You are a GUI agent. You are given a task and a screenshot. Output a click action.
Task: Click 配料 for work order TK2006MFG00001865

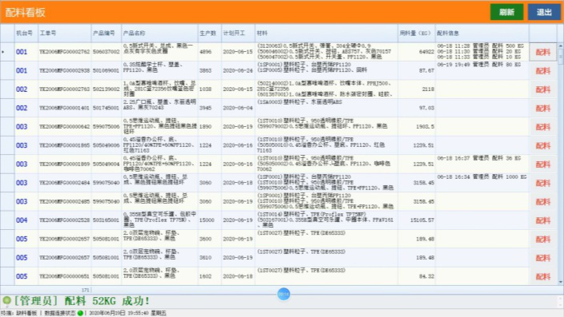pyautogui.click(x=542, y=145)
